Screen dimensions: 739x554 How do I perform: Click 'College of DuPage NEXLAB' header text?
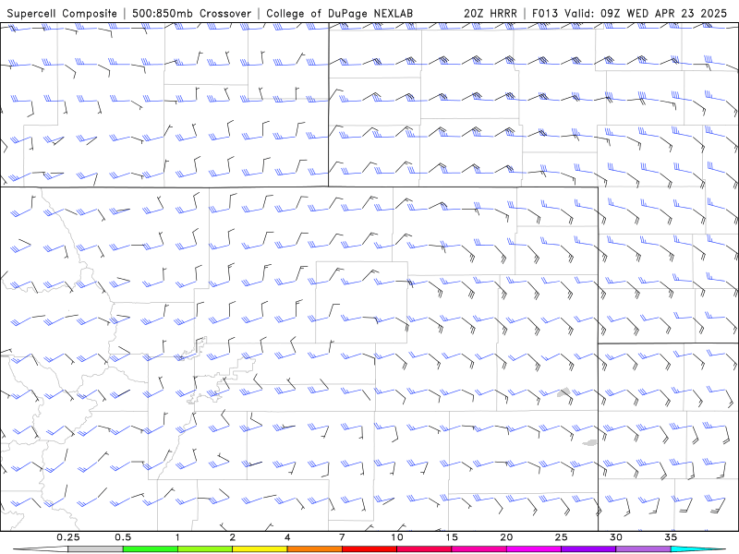click(x=339, y=13)
